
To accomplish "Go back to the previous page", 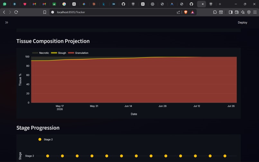I will tap(4, 12).
